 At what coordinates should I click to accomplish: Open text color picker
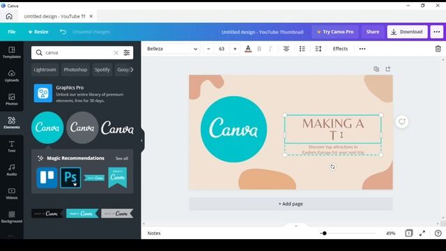tap(248, 49)
